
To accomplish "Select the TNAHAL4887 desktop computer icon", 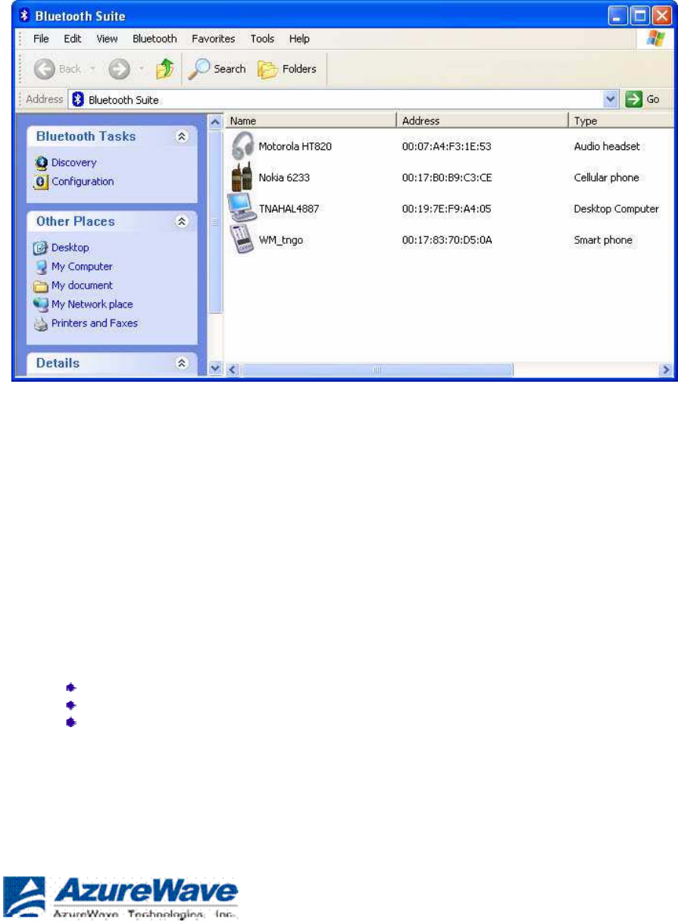I will [x=242, y=208].
